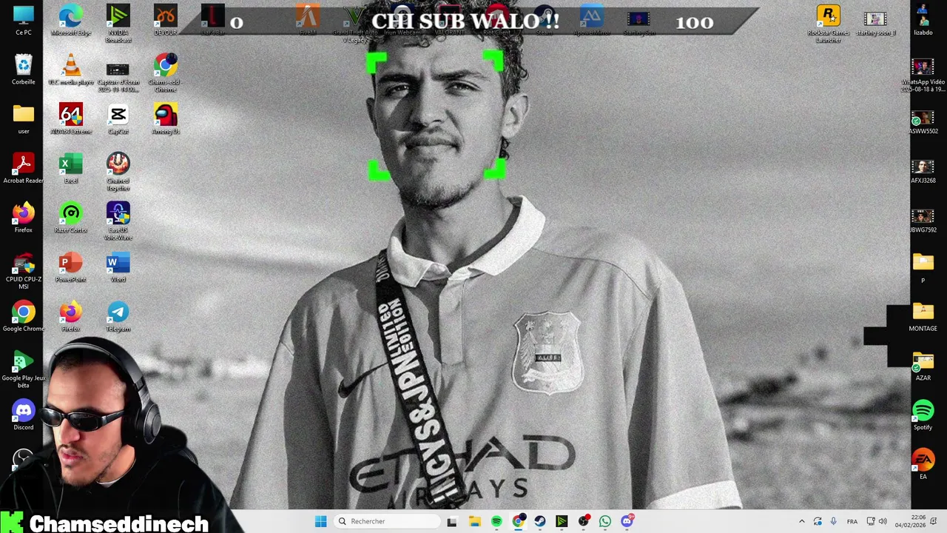Open the volume tray control

(883, 521)
